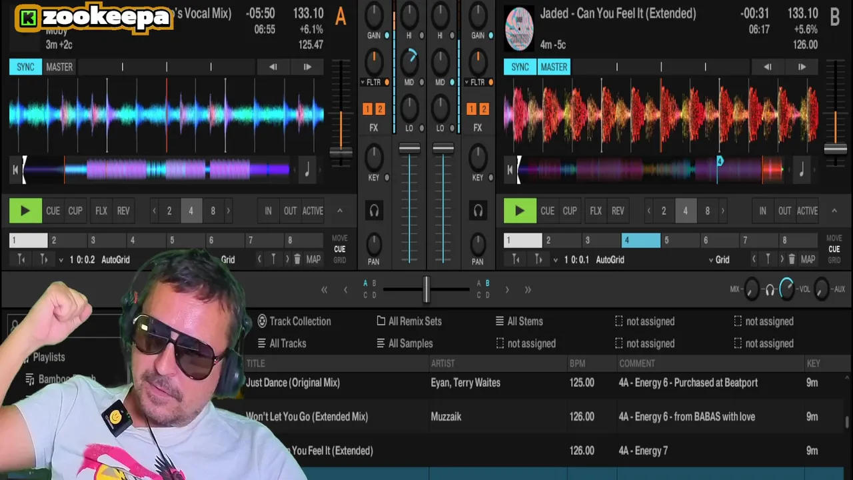Screen dimensions: 853x480
Task: Click CUP button on deck B
Action: [570, 211]
